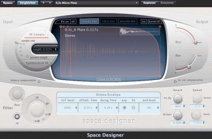Switch to the Filter Env tab
This screenshot has width=212, height=139.
(108, 21)
